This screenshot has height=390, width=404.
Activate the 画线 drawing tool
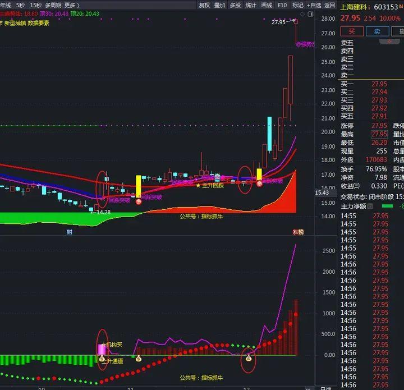267,5
